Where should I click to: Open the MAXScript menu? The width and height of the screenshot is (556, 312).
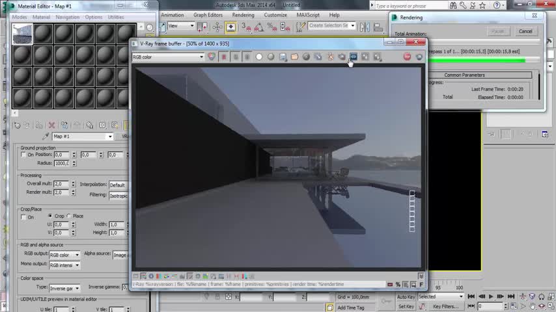(x=308, y=15)
